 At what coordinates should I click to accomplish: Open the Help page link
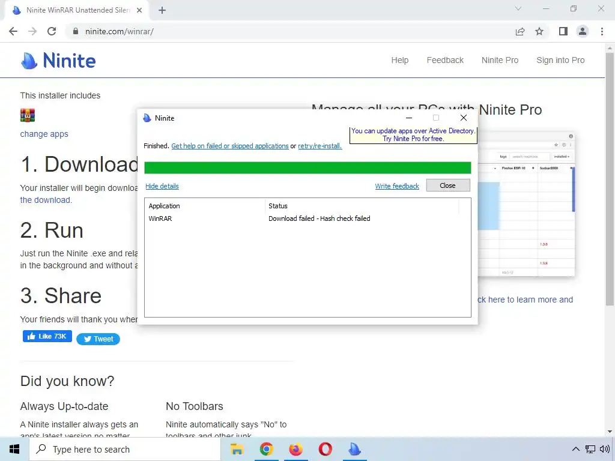(x=399, y=61)
